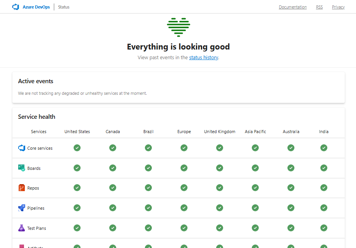Viewport: 356px width, 248px height.
Task: Select the Test Plans row label
Action: pyautogui.click(x=36, y=228)
